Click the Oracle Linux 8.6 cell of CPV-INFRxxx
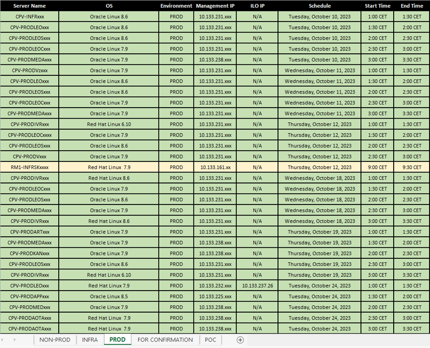This screenshot has height=348, width=430. (x=109, y=17)
